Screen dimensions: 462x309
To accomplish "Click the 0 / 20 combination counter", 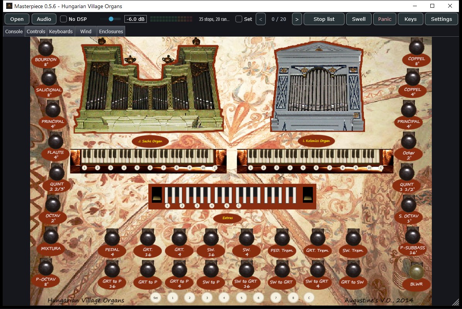I will [x=279, y=19].
